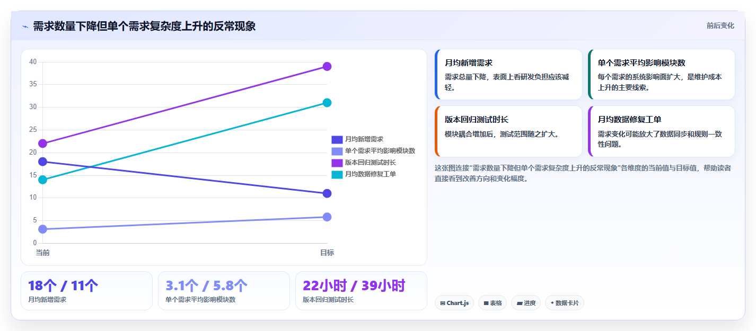Click the 3.1个 / 5.8个 stat card
756x331 pixels.
point(224,291)
